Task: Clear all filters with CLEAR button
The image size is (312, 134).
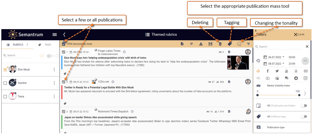Action: tap(299, 35)
